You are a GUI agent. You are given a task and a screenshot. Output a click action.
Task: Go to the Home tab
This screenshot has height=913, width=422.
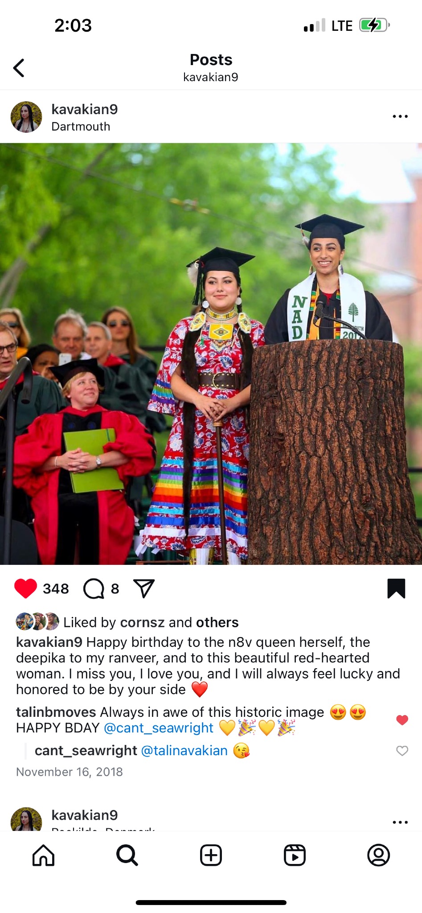coord(43,855)
